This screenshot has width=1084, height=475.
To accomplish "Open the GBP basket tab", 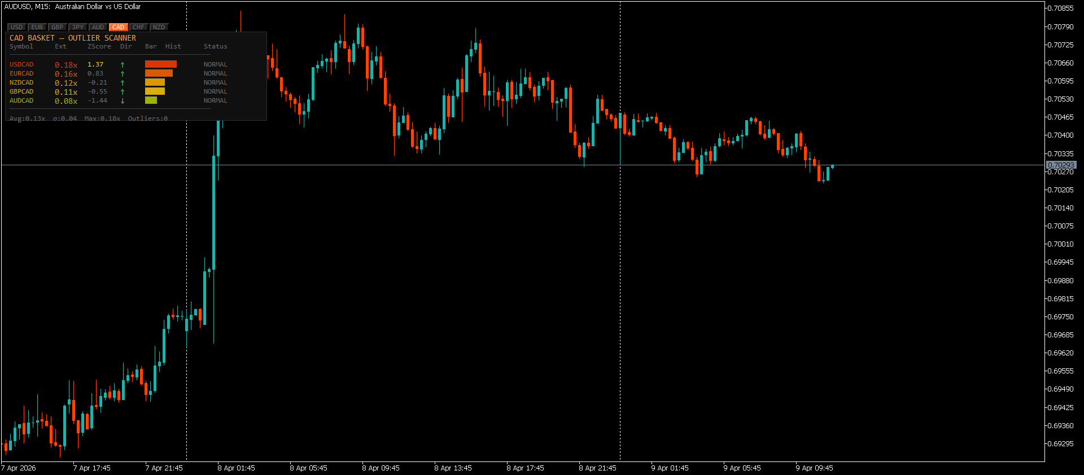I will tap(58, 27).
